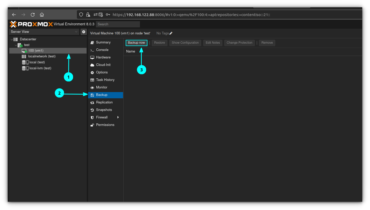
Task: Click the gear settings icon beside Server View
Action: (84, 32)
